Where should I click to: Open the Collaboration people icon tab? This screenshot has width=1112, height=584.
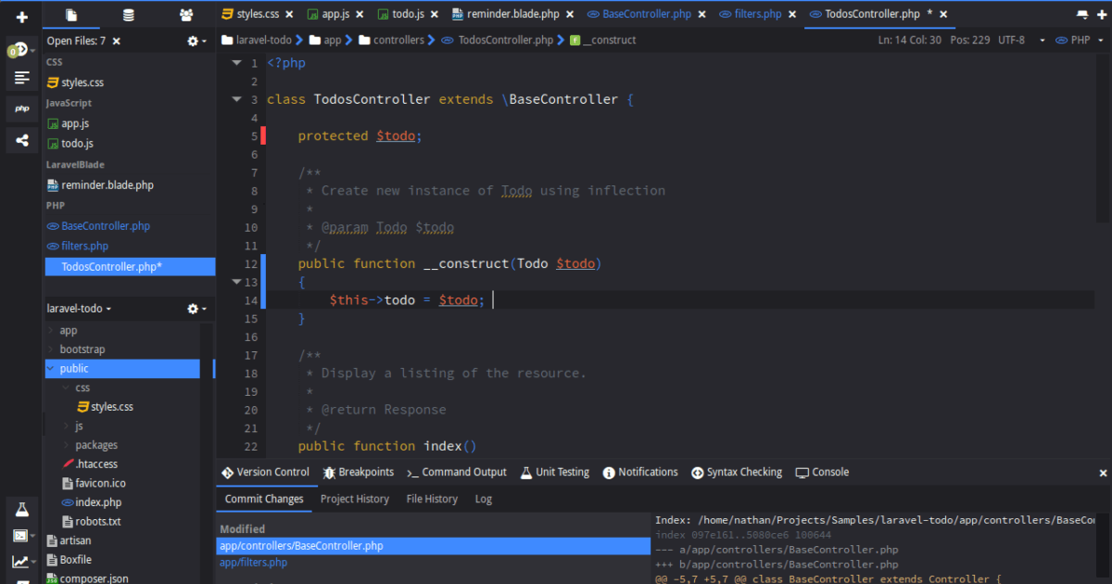coord(186,15)
